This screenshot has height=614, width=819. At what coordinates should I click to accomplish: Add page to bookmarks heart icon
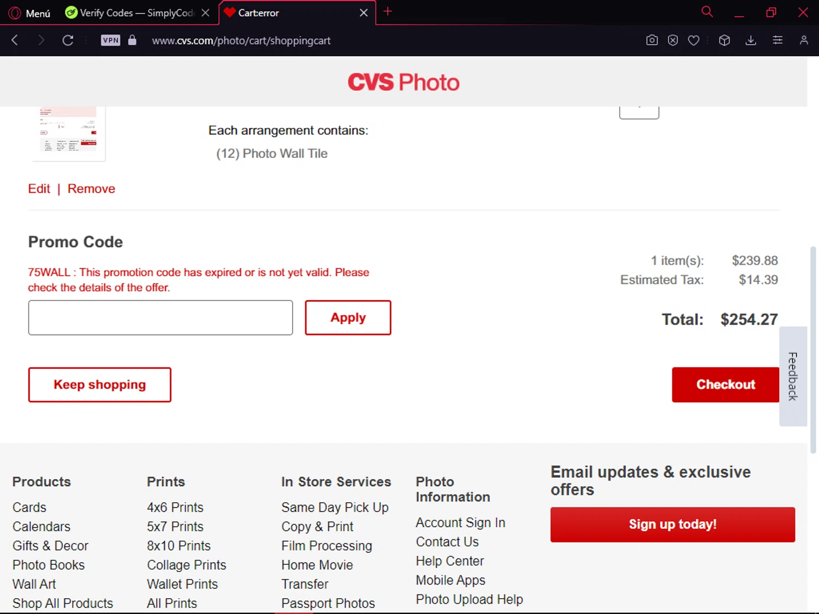click(x=693, y=40)
